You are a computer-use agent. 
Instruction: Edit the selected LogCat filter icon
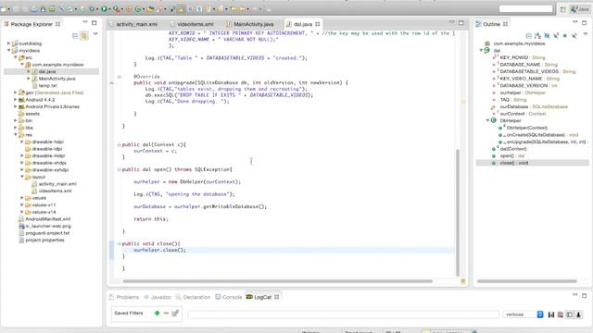click(x=175, y=313)
